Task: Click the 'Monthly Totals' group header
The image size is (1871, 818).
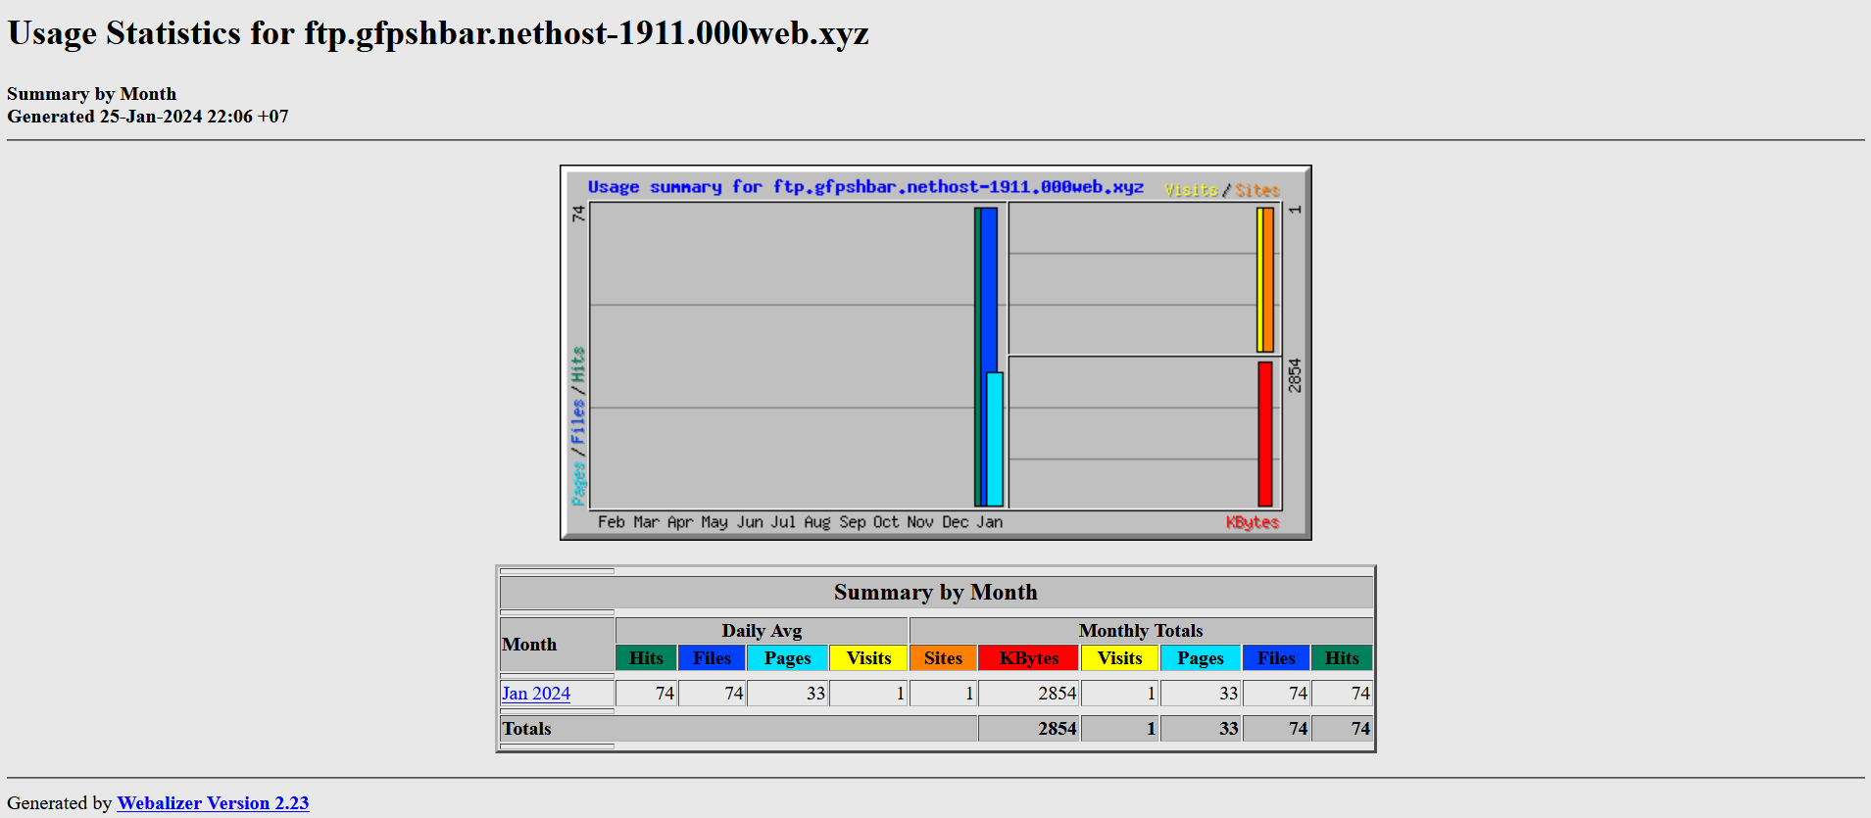Action: pos(1141,631)
